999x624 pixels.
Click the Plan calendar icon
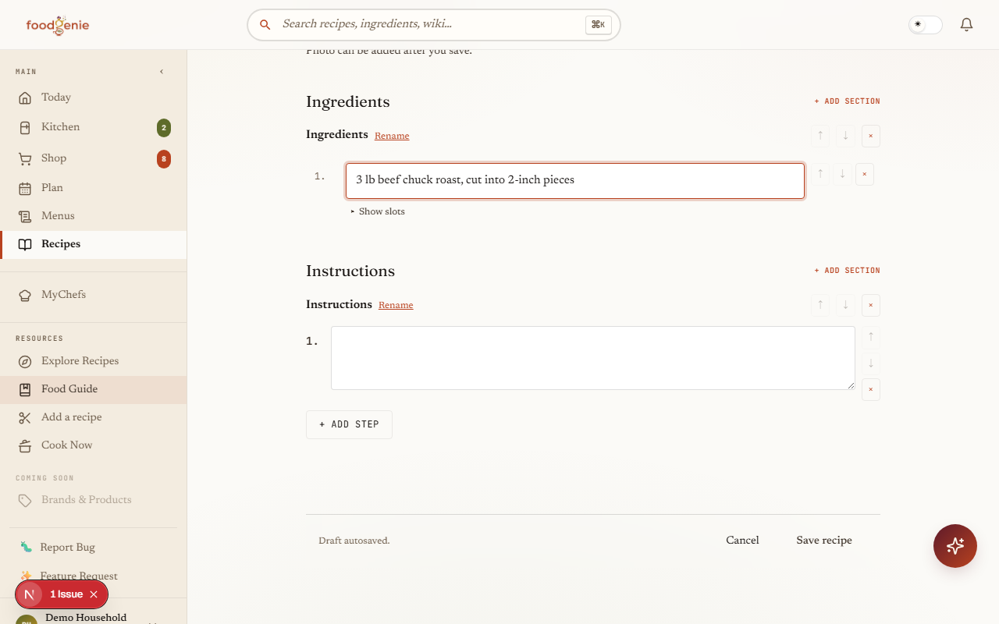tap(25, 188)
